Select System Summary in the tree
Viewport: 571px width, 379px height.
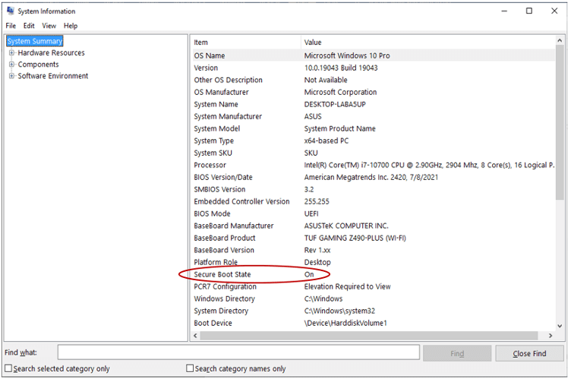pos(35,41)
